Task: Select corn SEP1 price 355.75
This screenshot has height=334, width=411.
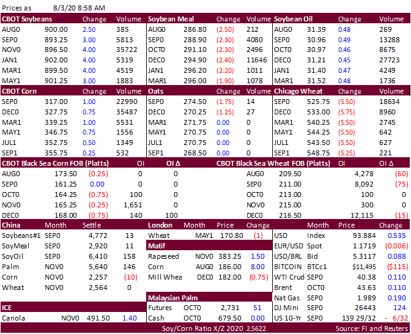Action: [56, 153]
